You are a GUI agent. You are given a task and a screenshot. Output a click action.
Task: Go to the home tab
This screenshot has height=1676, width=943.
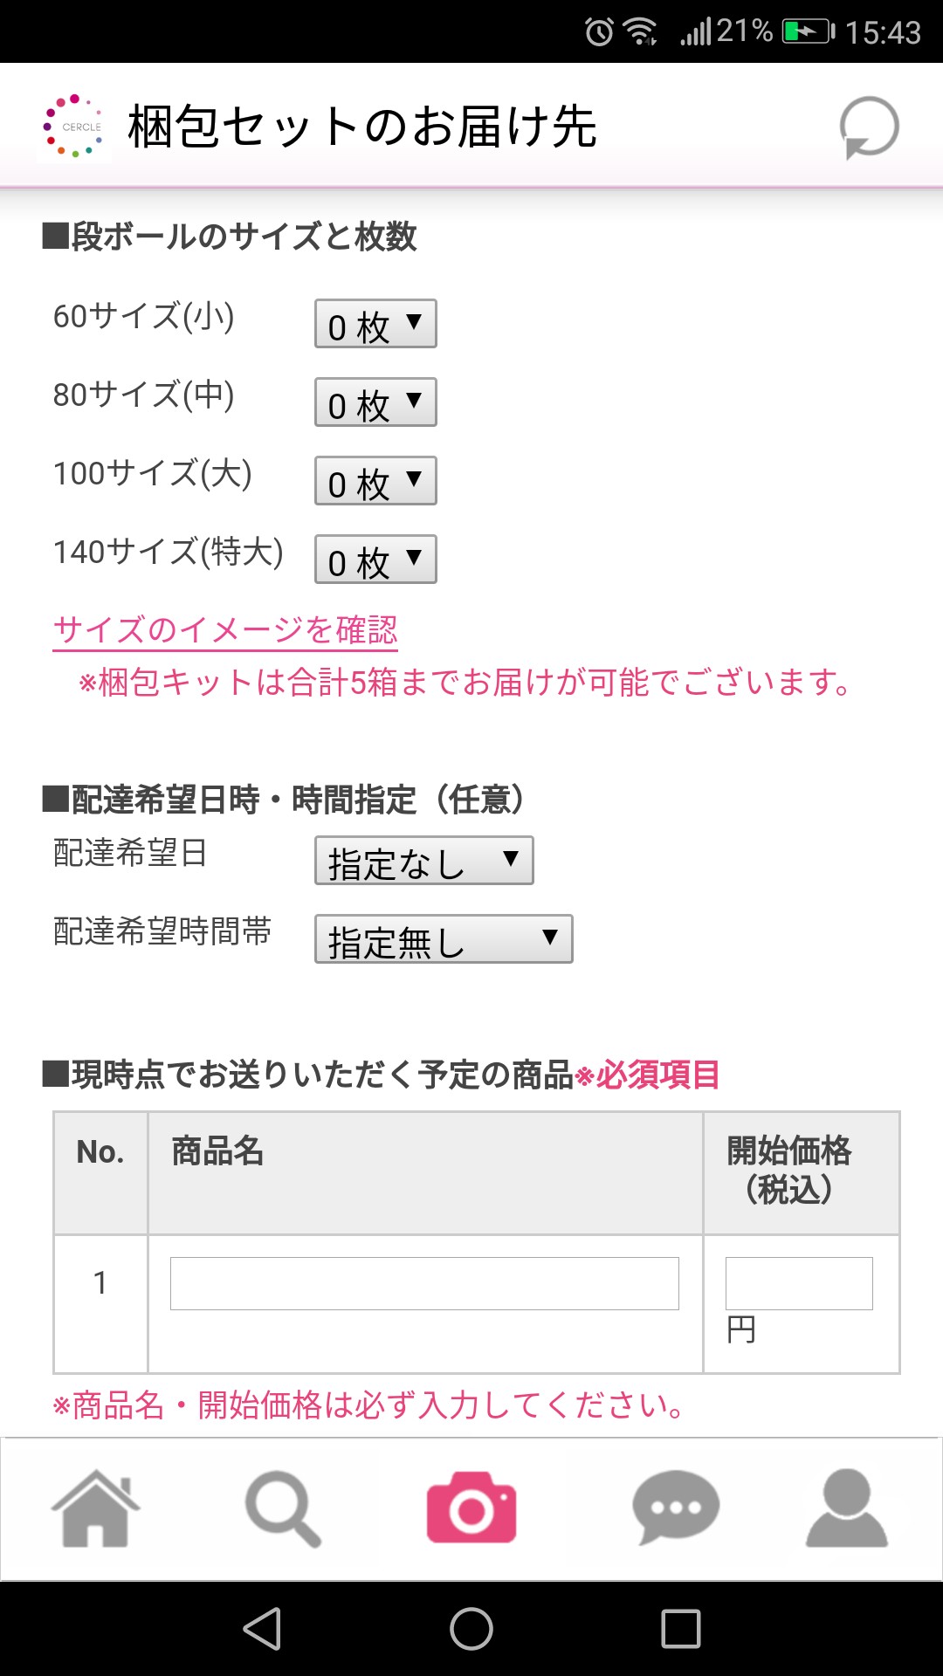click(x=95, y=1508)
